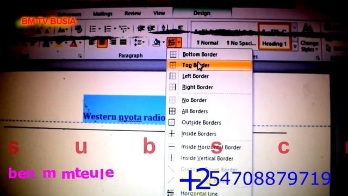348x196 pixels.
Task: Click the Inside Horizontal Border line icon
Action: [x=171, y=146]
